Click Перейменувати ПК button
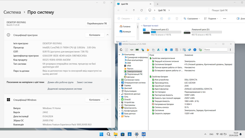Image resolution: width=245 pixels, height=138 pixels. (x=97, y=24)
